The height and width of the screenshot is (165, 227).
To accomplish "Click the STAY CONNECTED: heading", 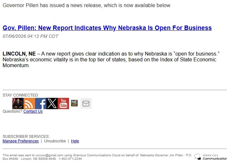I will coord(21,95).
